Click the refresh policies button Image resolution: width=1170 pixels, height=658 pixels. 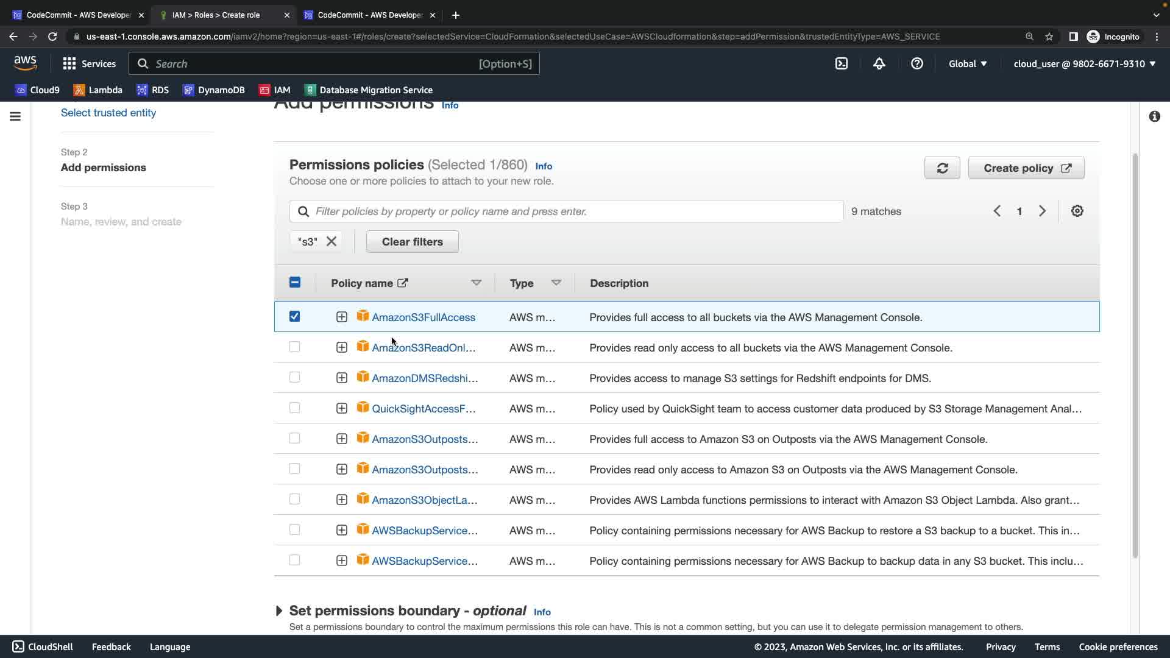pos(942,168)
